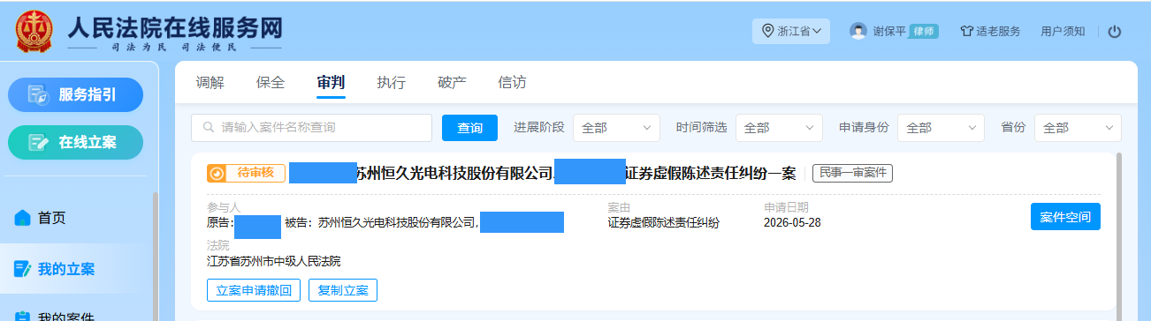Click the orange 待审核 status icon
Screen dimensions: 1151x321
click(217, 173)
